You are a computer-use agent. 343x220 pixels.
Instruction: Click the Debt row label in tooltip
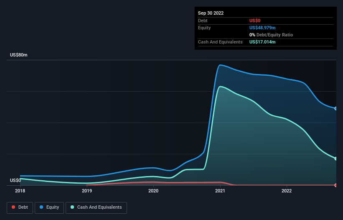point(203,20)
